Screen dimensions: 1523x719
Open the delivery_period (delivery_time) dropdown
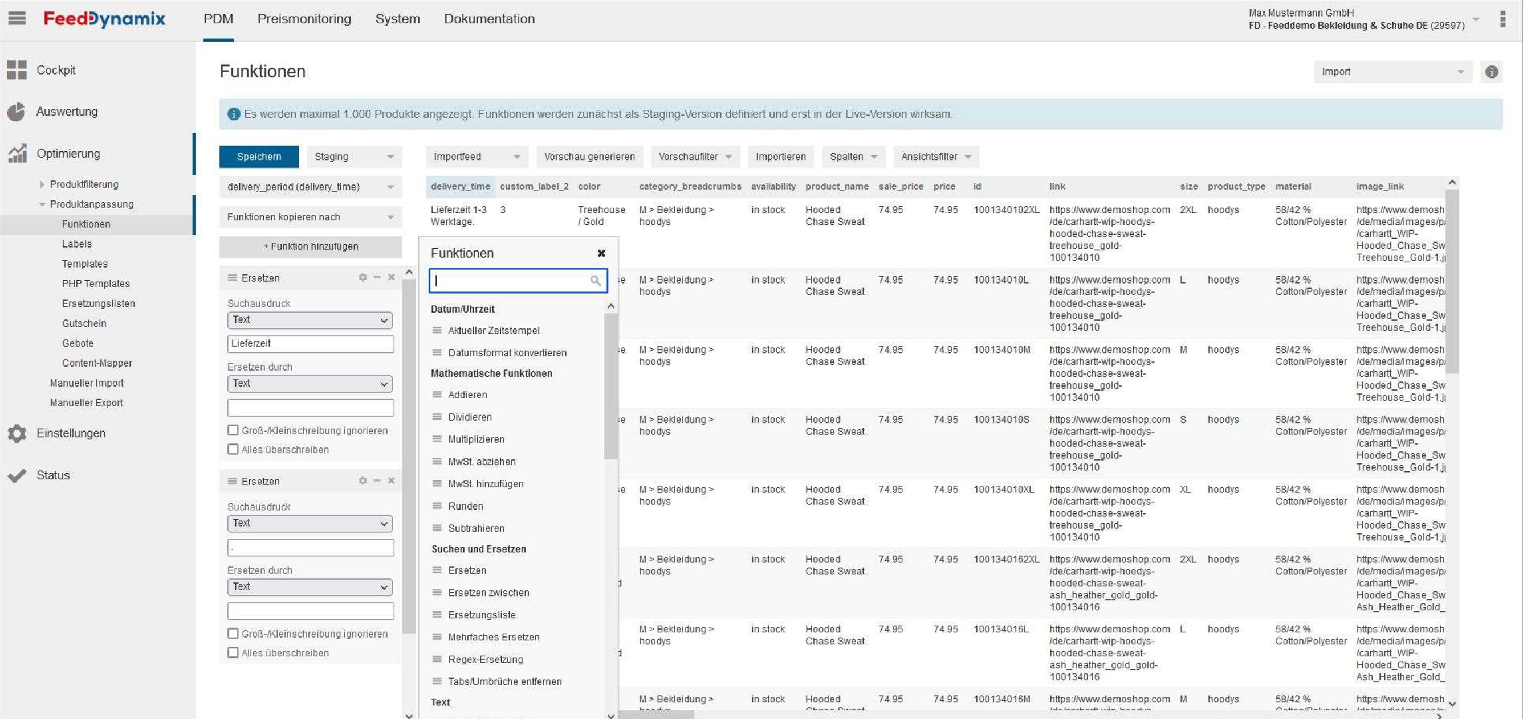(x=311, y=187)
